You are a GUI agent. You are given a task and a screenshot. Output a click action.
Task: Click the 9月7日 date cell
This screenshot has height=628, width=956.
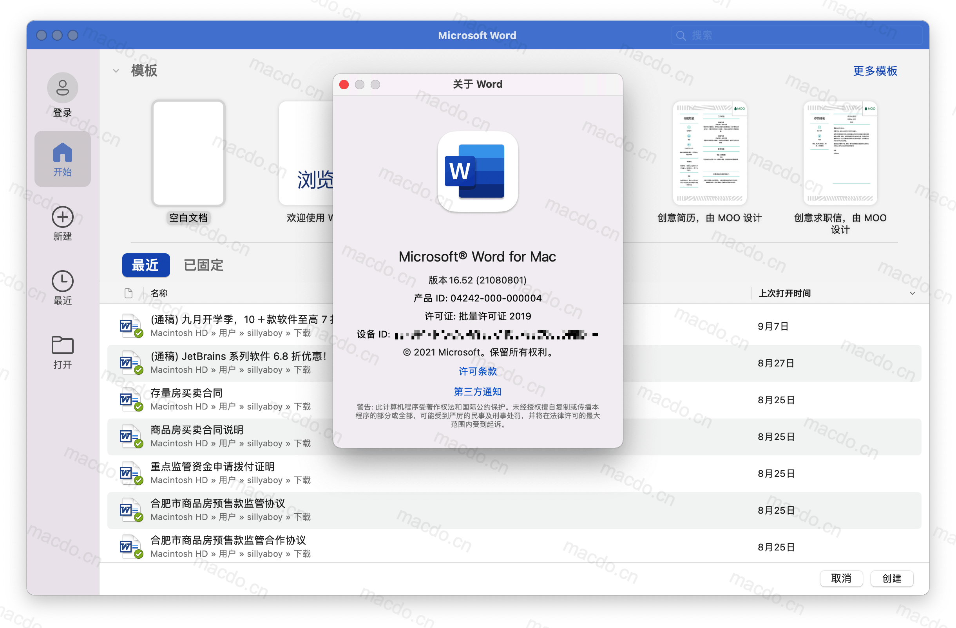773,326
